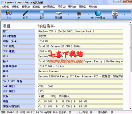Expand the dropdown arrow beside 驱动器
The width and height of the screenshot is (132, 114).
(x=68, y=14)
